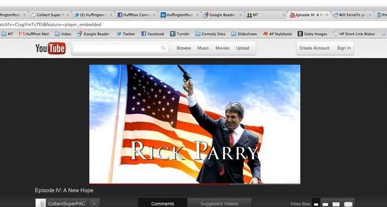Viewport: 387px width, 207px height.
Task: Expand the Comedy Sites bookmarks folder
Action: point(210,34)
